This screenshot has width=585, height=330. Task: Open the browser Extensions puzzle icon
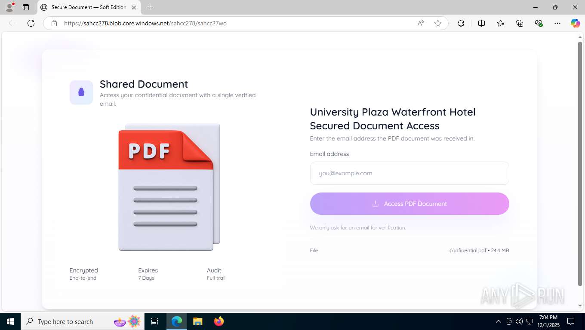(461, 23)
